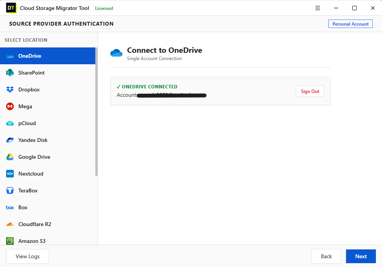382x267 pixels.
Task: Click the Dropbox logo icon
Action: 10,90
